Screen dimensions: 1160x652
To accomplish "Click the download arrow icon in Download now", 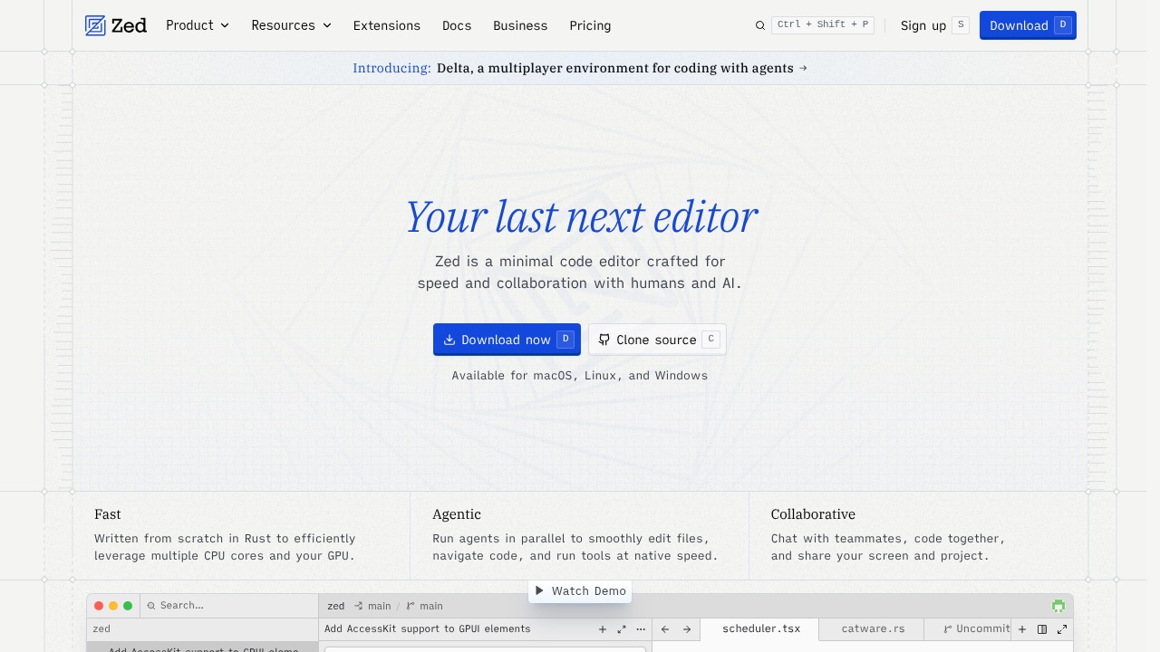I will [449, 340].
